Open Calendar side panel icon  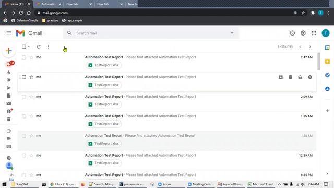pyautogui.click(x=327, y=48)
